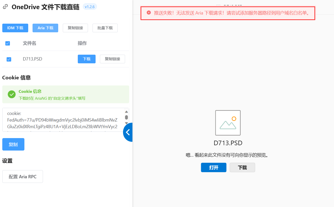Click the green checkmark Cookie success icon

[12, 94]
